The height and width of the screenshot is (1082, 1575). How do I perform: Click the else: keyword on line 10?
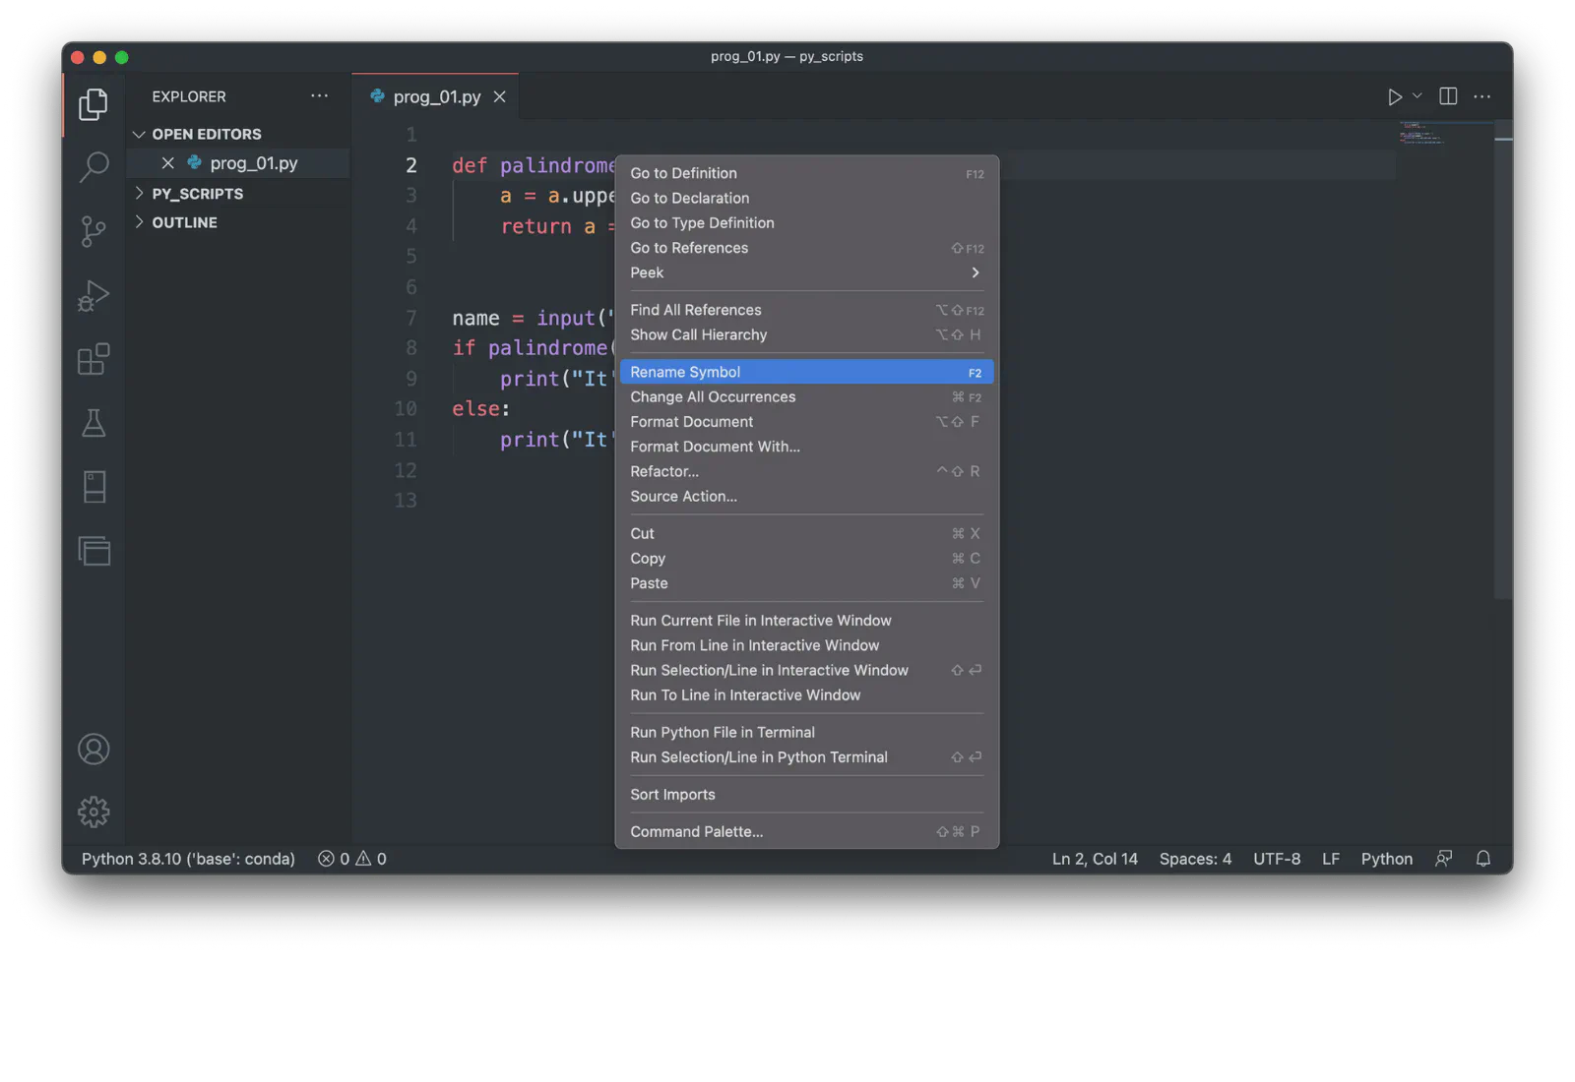point(480,408)
